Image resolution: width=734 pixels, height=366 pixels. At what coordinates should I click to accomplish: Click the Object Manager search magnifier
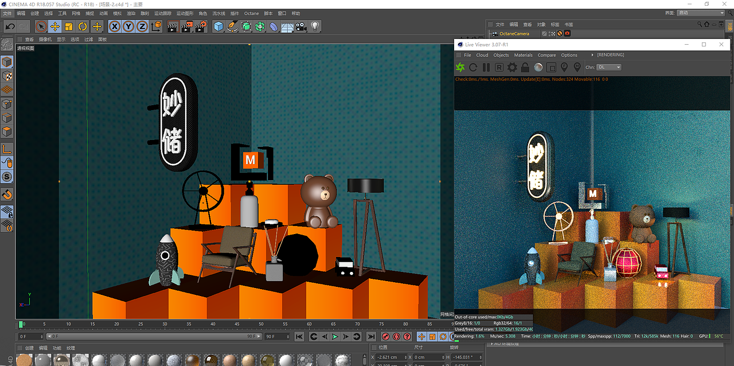(x=700, y=25)
